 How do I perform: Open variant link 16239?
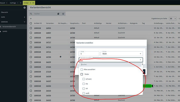tap(49, 62)
